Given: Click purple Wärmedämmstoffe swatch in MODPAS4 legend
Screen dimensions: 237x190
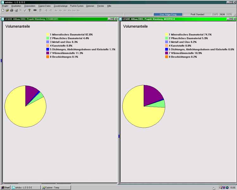Looking at the screenshot, I should [167, 53].
